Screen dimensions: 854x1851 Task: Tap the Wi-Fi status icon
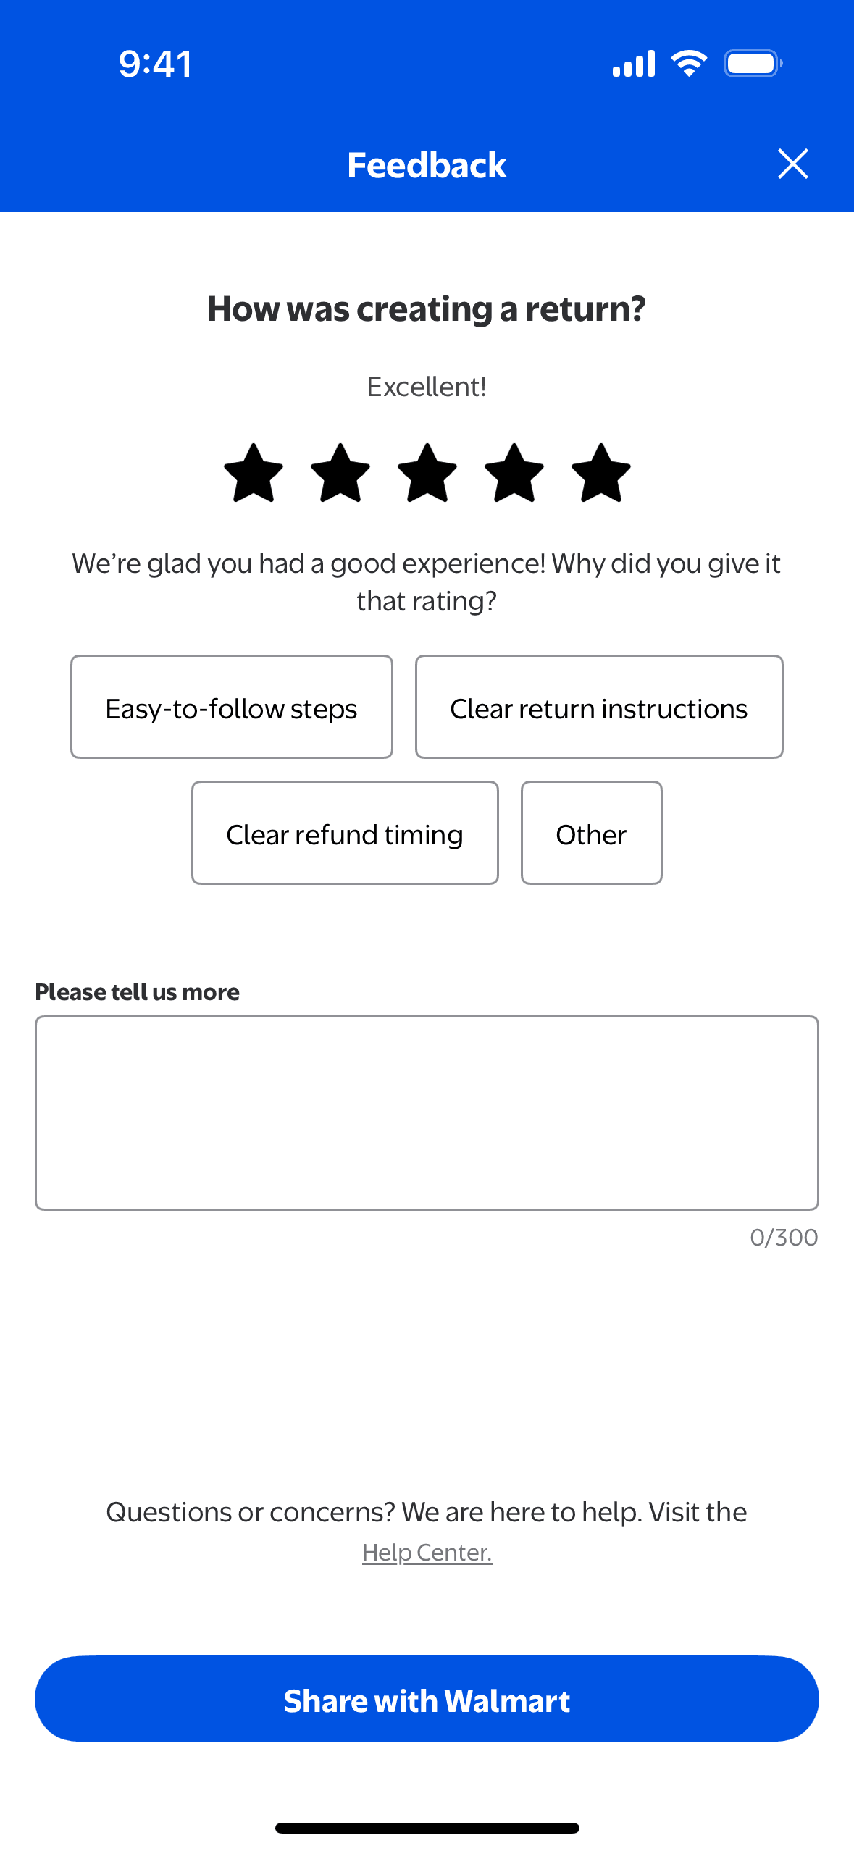pos(689,64)
